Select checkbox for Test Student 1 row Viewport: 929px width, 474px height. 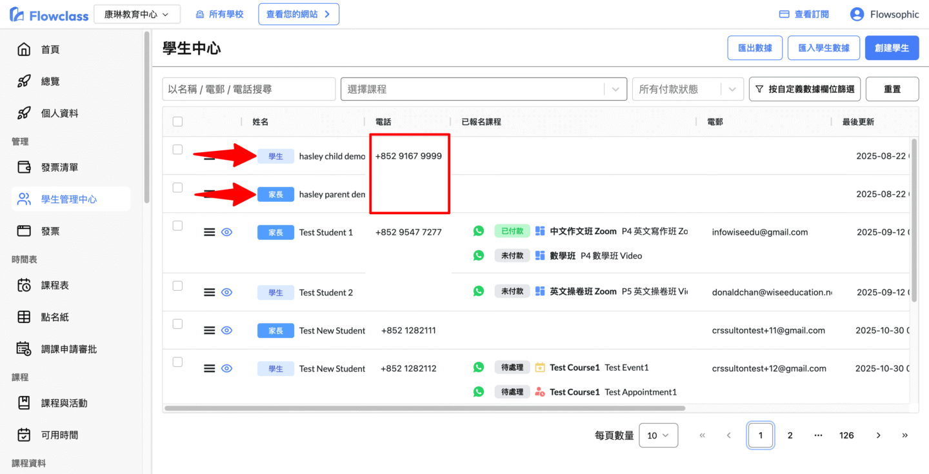pos(178,226)
